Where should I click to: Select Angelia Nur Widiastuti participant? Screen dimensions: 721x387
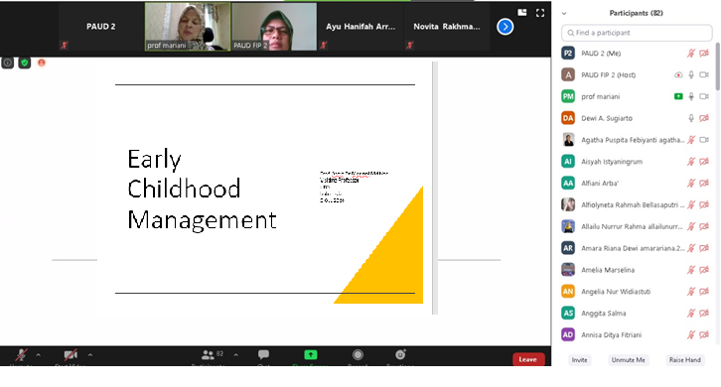637,292
